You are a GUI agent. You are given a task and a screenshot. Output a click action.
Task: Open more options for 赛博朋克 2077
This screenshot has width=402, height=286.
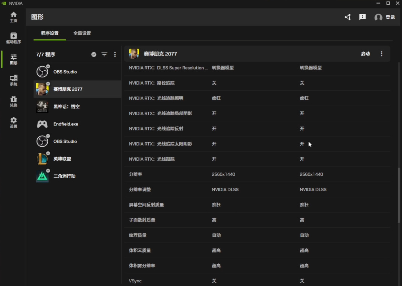(381, 54)
